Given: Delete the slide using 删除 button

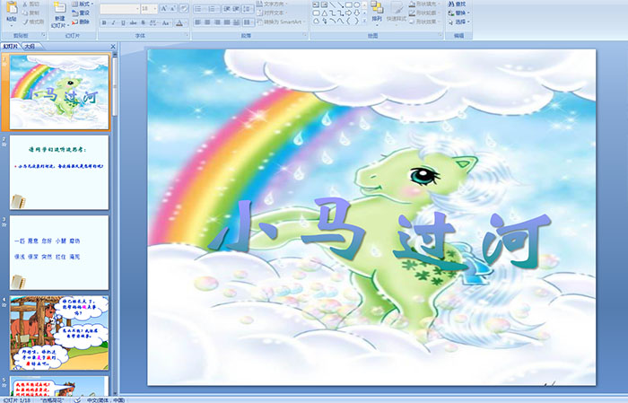Looking at the screenshot, I should tap(81, 22).
